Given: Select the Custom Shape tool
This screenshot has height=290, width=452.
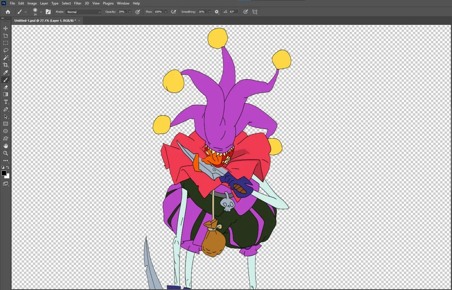Looking at the screenshot, I should (6, 138).
